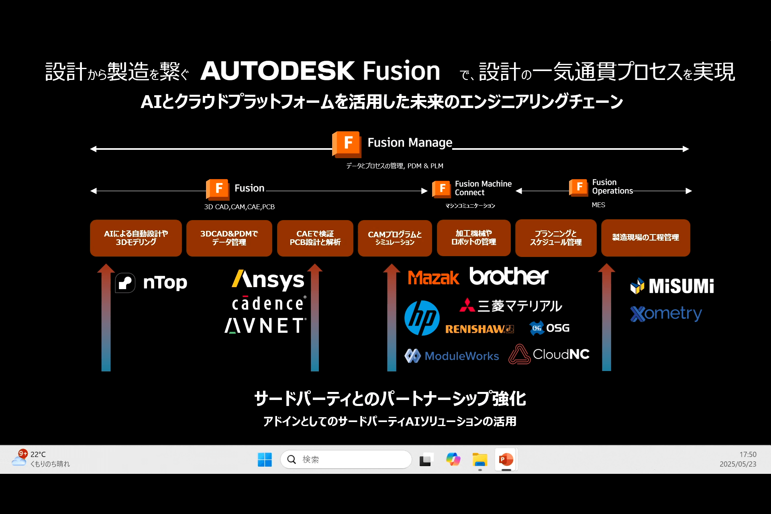The height and width of the screenshot is (514, 771).
Task: Click the Fusion Machine Connect F icon
Action: coord(441,189)
